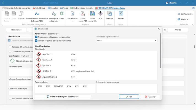Uncheck Propriedades aditivas dos componentes
196x110 pixels.
click(36, 37)
